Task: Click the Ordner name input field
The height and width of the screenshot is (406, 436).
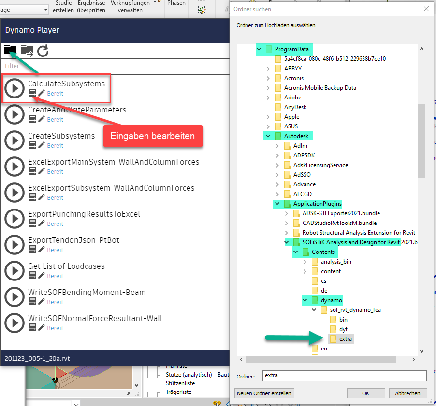Action: (x=344, y=375)
